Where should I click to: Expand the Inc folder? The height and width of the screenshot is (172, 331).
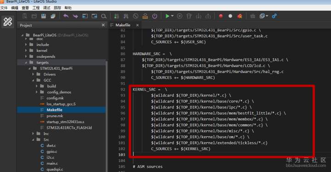[33, 133]
